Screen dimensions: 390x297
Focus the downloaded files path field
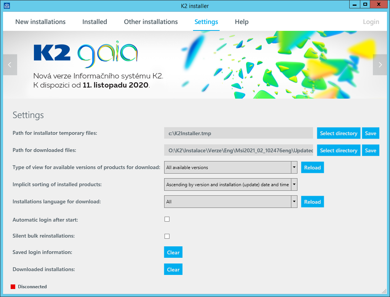tap(238, 150)
